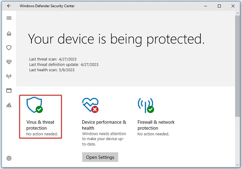Screen dimensions: 242x169
Task: Go to Home in the sidebar
Action: point(9,33)
